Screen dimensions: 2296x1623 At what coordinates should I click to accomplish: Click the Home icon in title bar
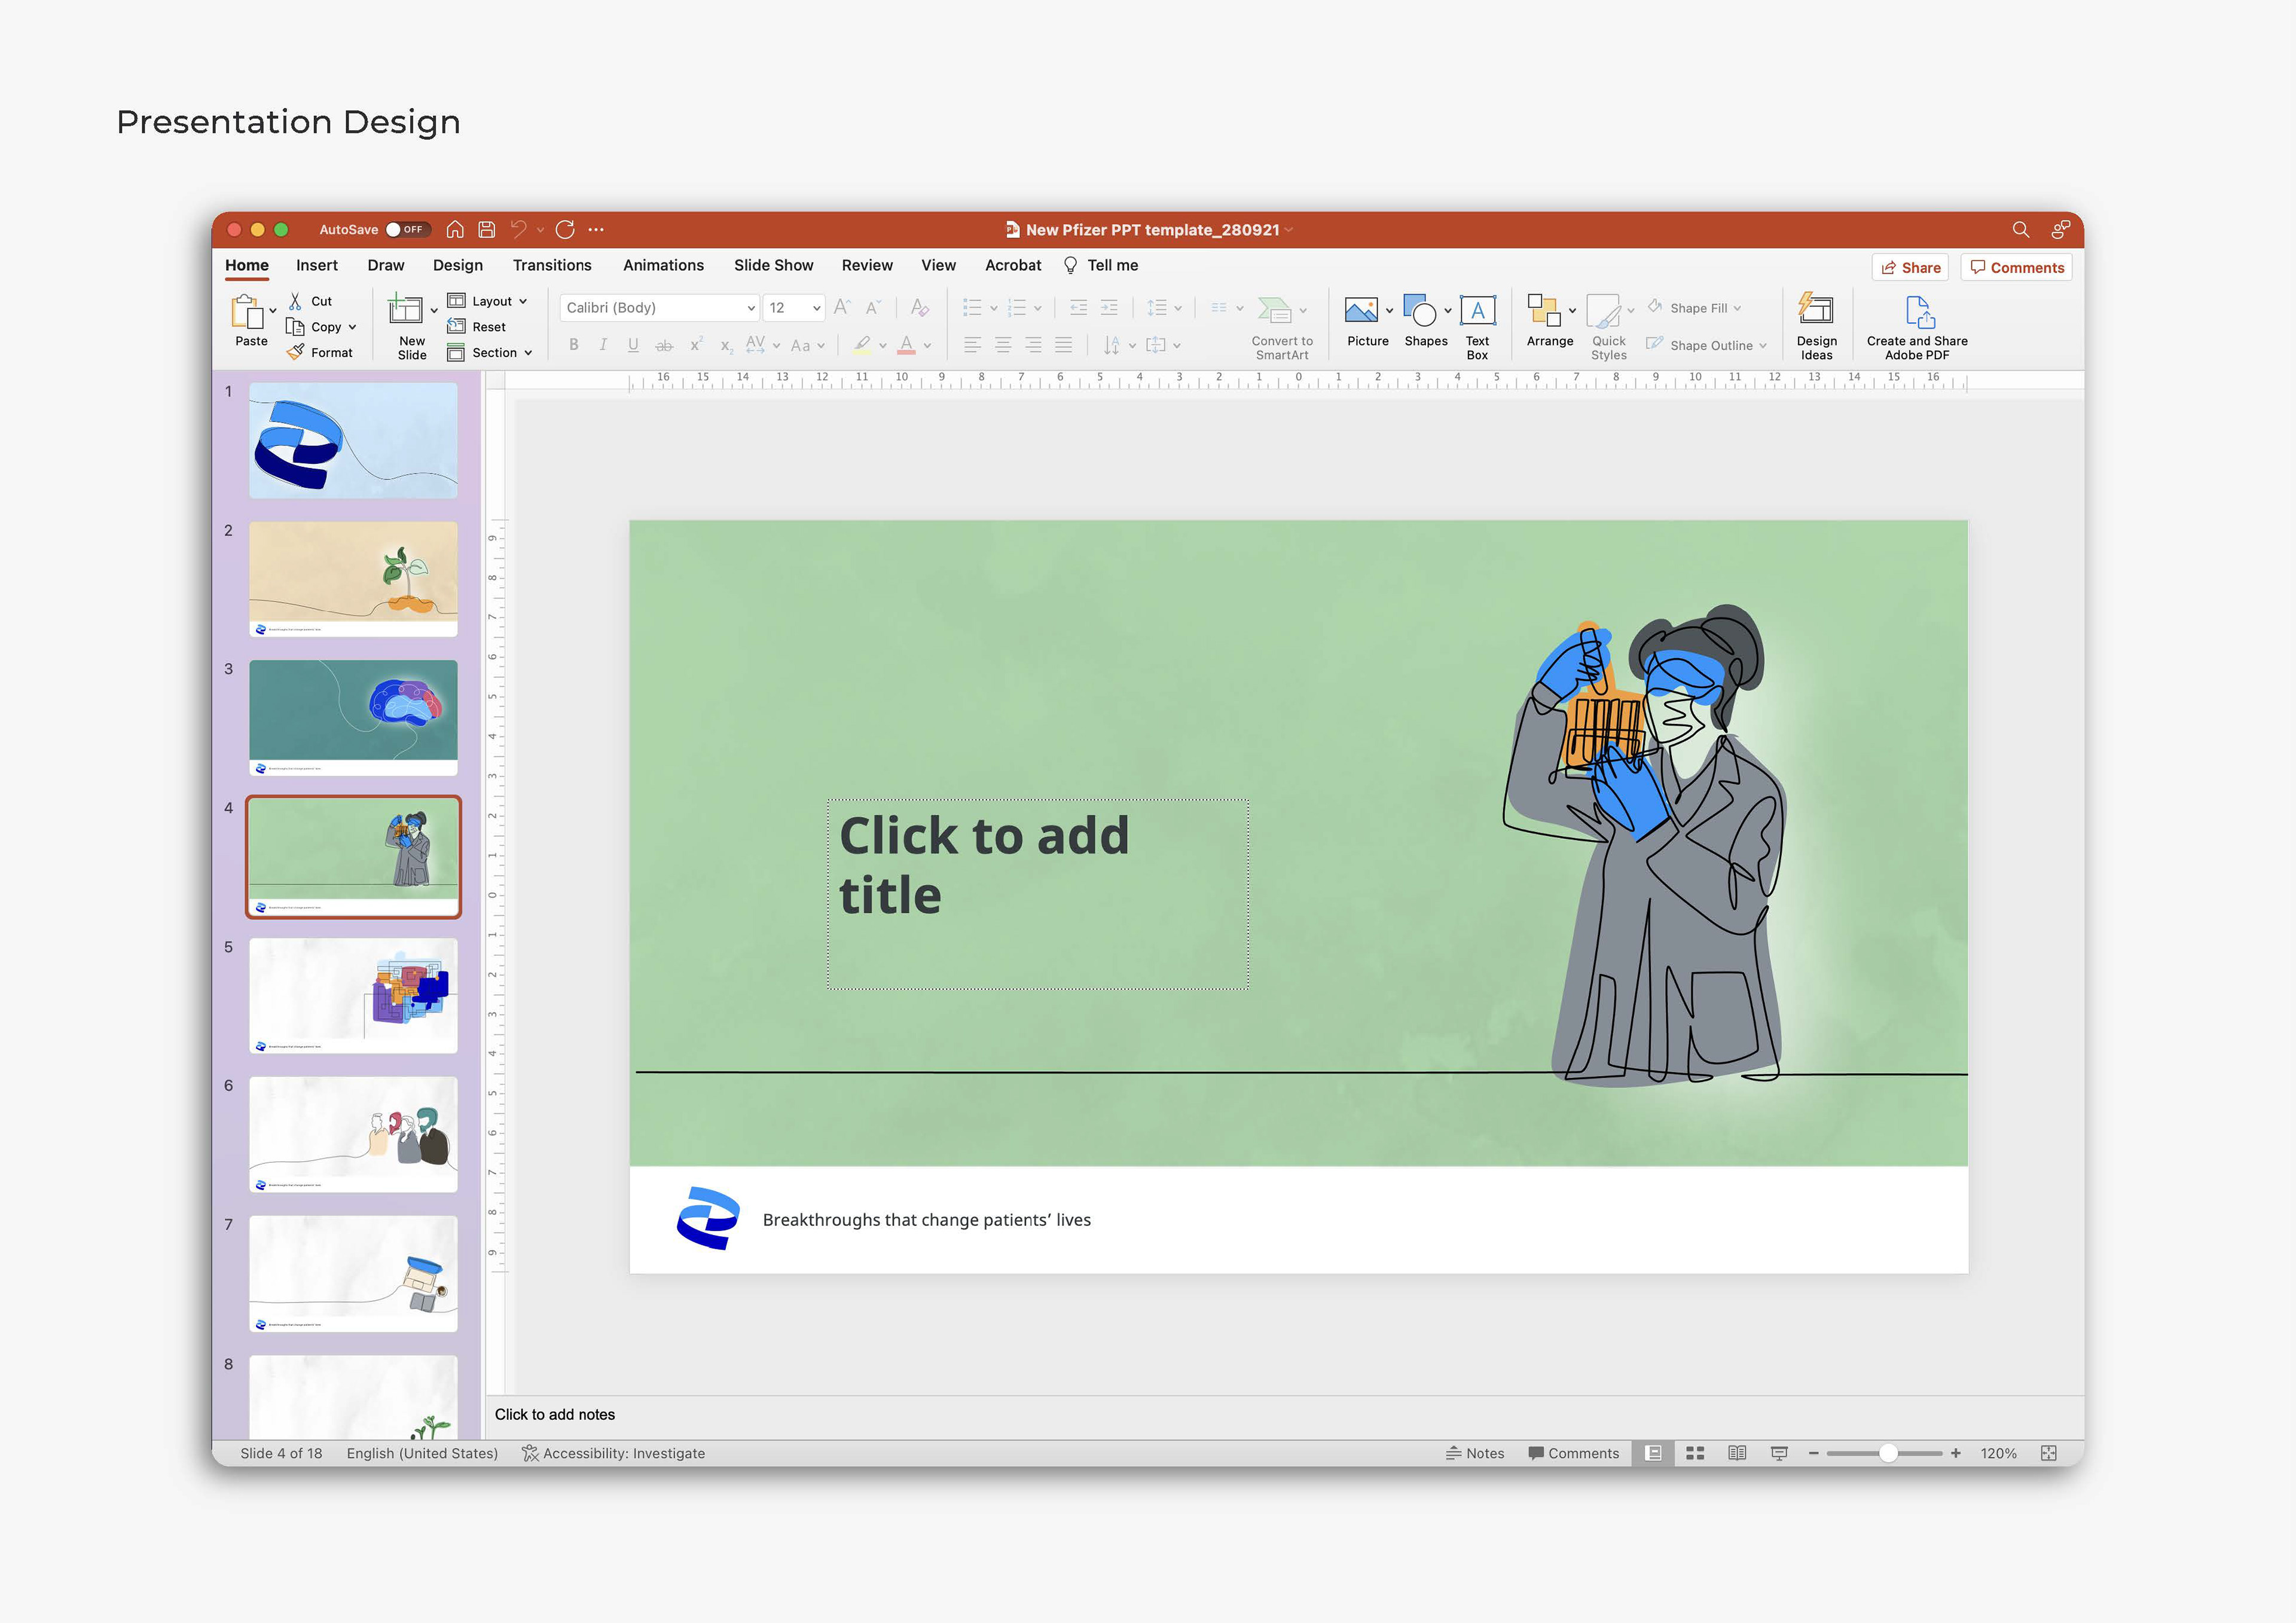point(455,229)
